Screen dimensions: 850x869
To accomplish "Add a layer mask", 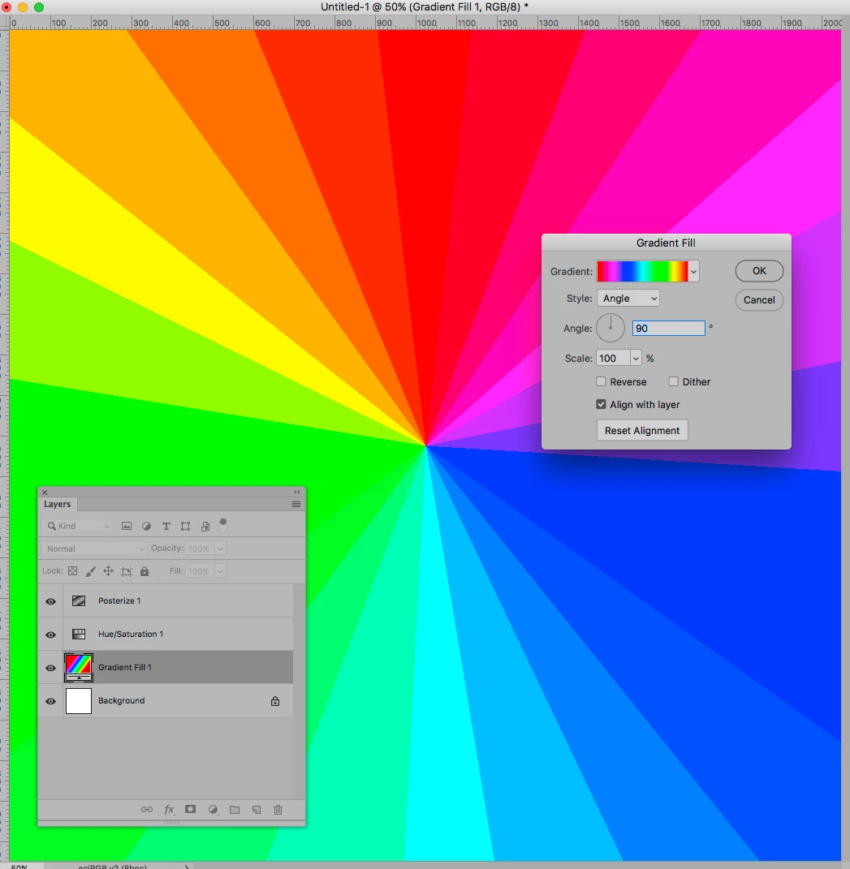I will [x=190, y=809].
